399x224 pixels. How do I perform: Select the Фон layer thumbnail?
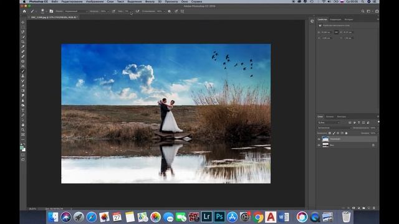(325, 145)
